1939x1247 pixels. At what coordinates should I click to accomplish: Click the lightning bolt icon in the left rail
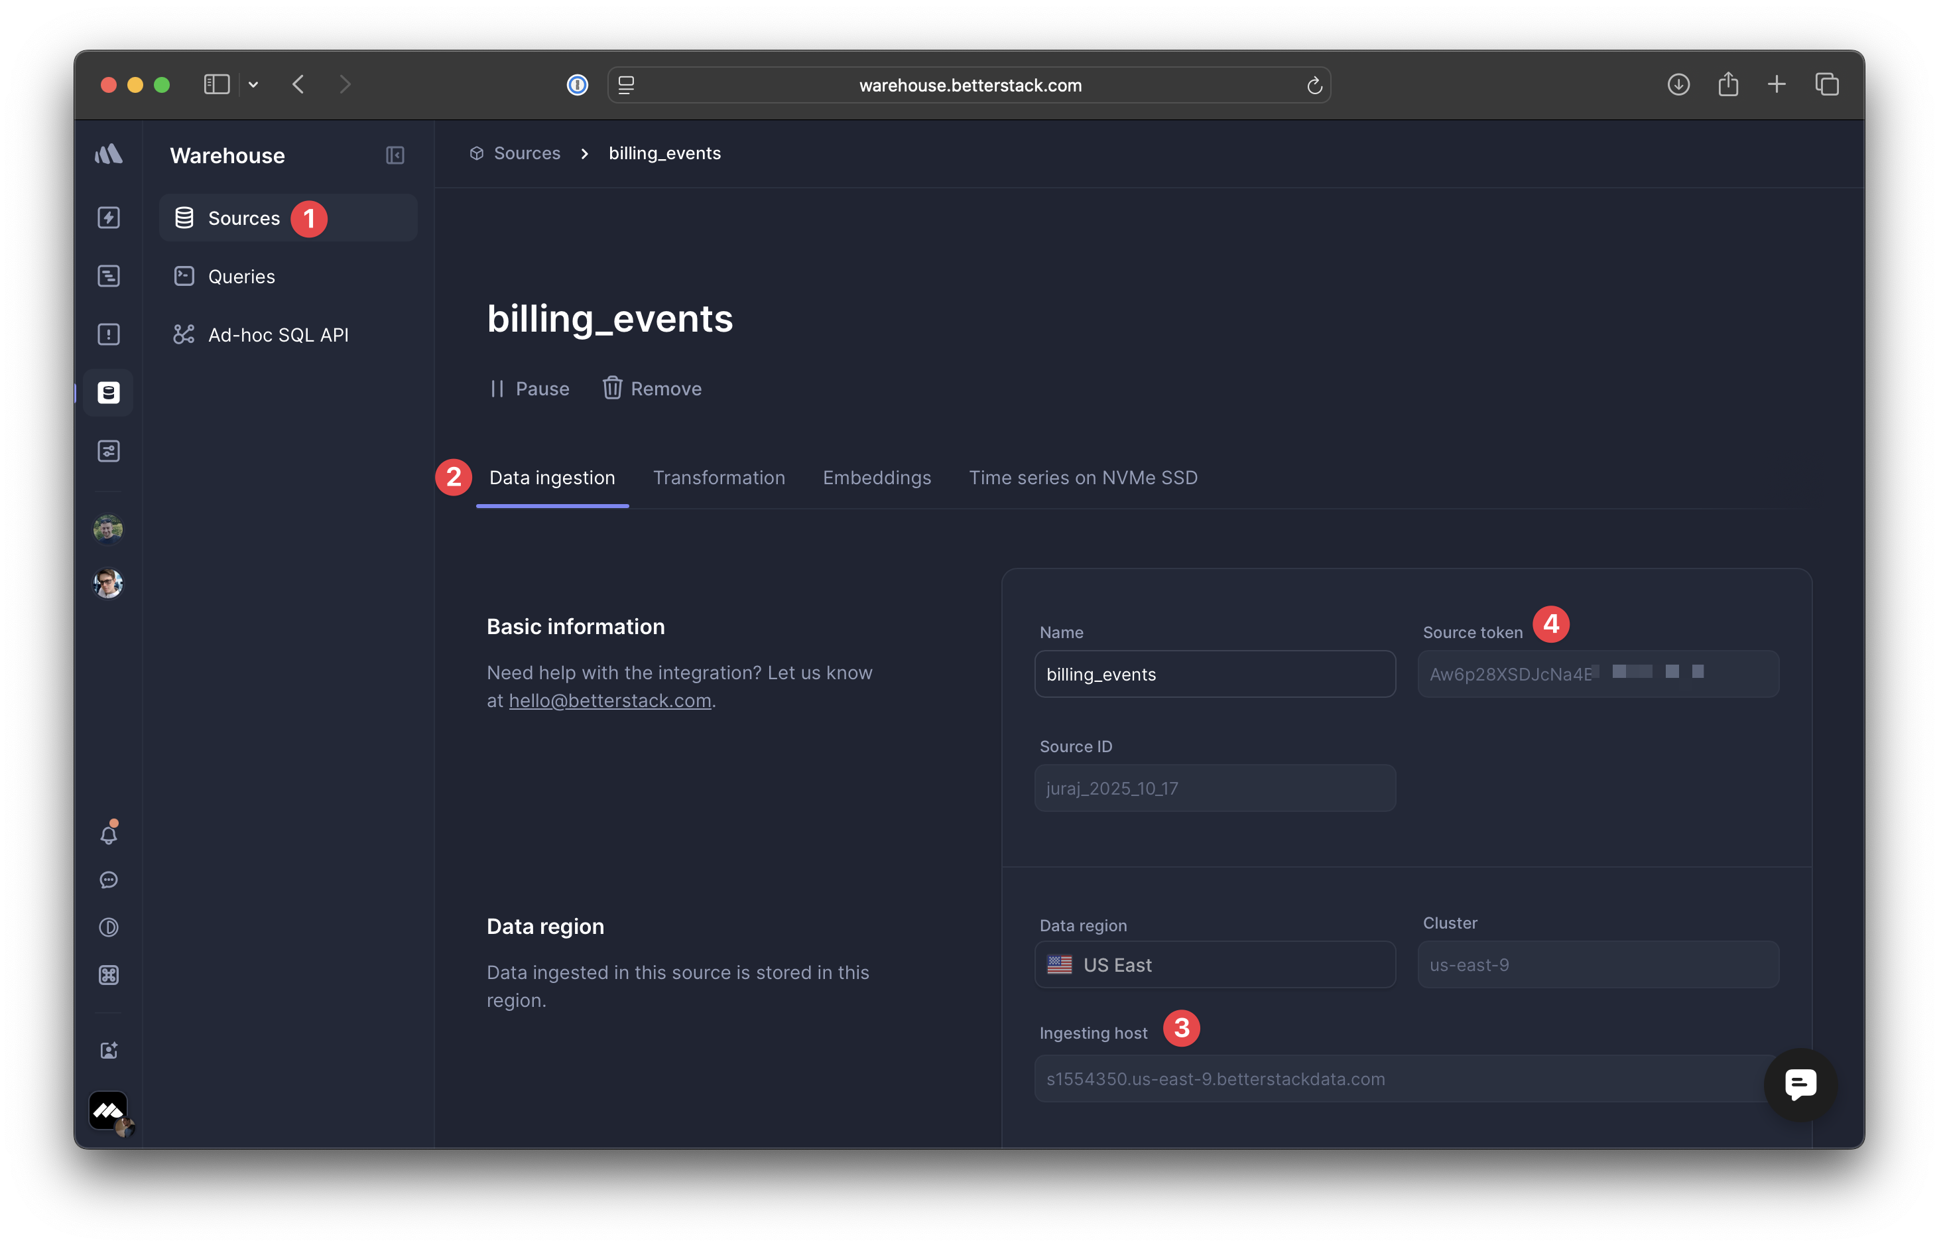pos(109,218)
